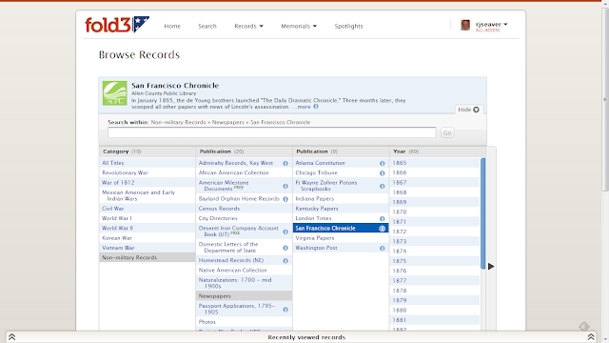The height and width of the screenshot is (343, 609).
Task: Open the rjseaver user avatar
Action: coord(465,26)
